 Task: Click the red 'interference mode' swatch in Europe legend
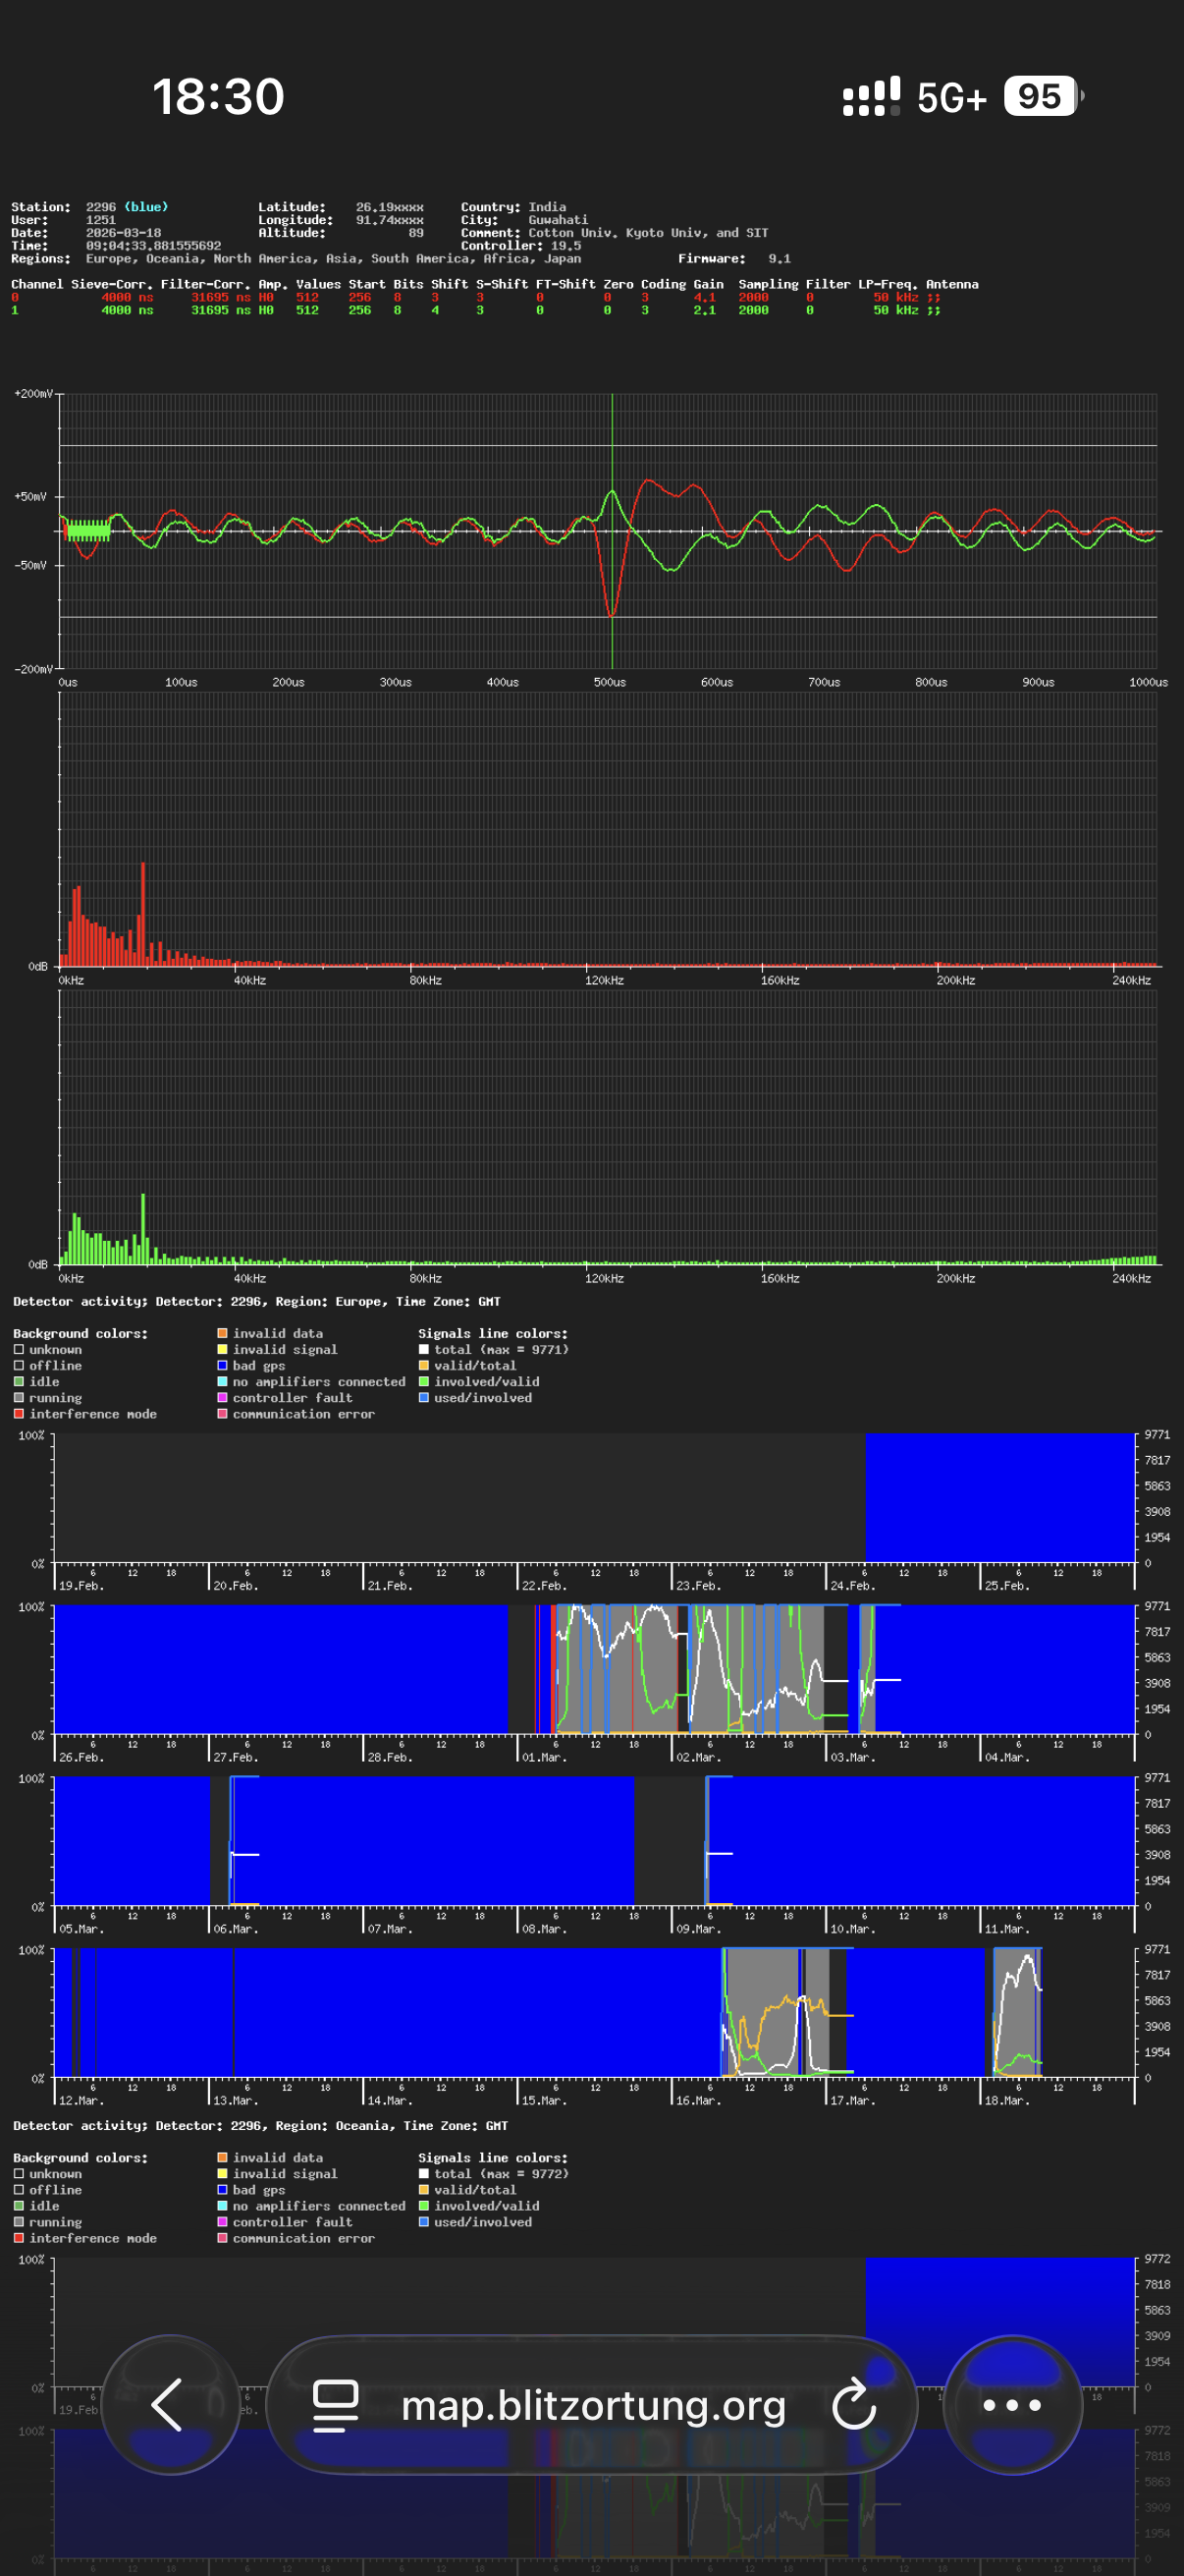(19, 1414)
